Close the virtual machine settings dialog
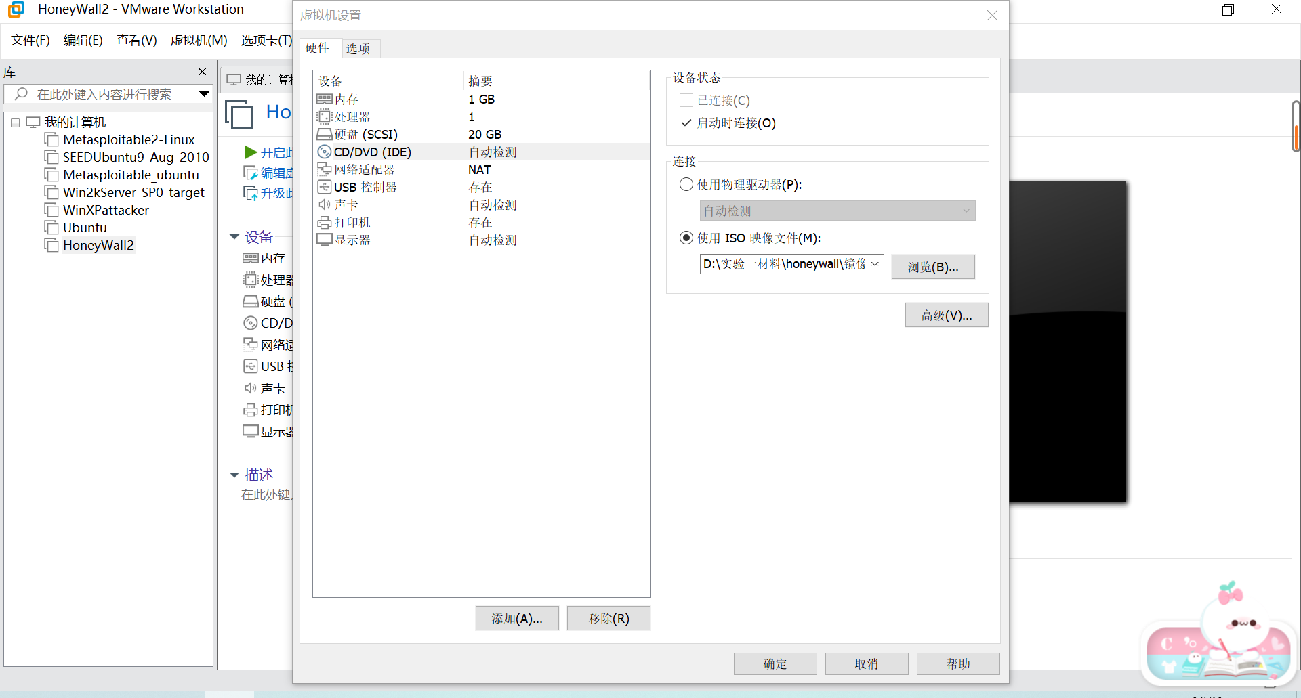This screenshot has width=1301, height=698. (x=992, y=15)
